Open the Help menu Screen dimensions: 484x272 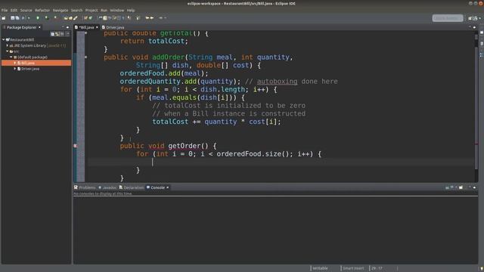coord(131,10)
